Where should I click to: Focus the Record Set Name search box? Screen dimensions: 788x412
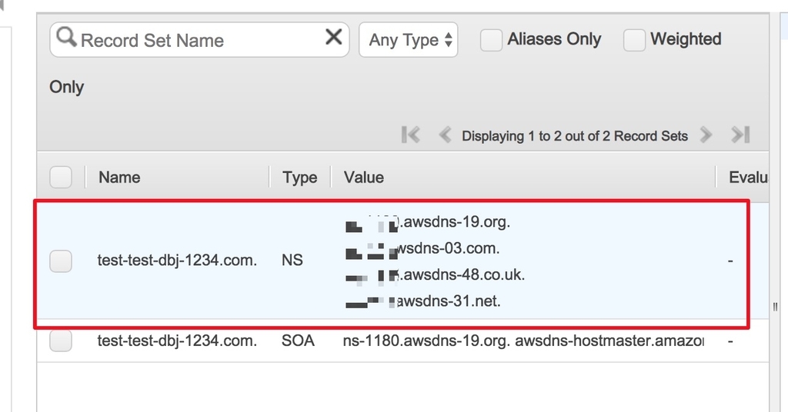tap(199, 40)
